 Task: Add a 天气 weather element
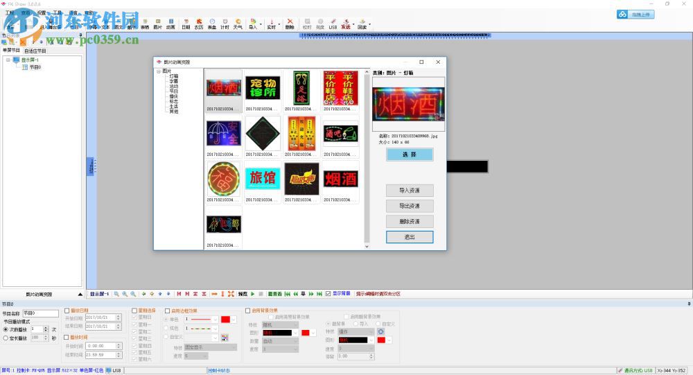238,24
